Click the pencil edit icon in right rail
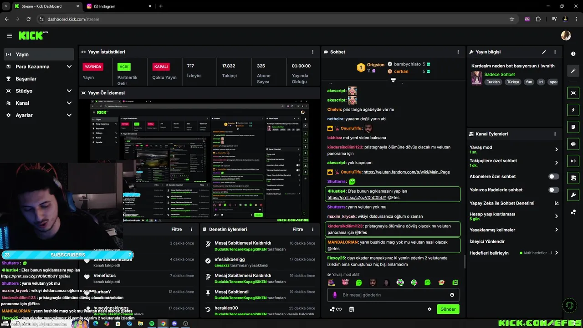Image resolution: width=583 pixels, height=328 pixels. pyautogui.click(x=573, y=71)
